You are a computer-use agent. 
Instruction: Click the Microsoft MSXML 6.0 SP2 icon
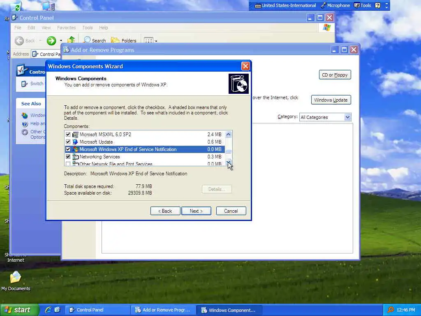pos(76,135)
